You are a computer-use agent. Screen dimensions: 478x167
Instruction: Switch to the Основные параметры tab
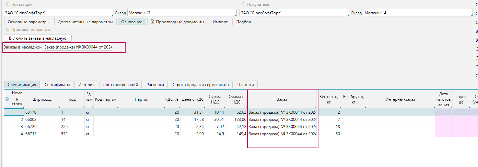pyautogui.click(x=28, y=22)
